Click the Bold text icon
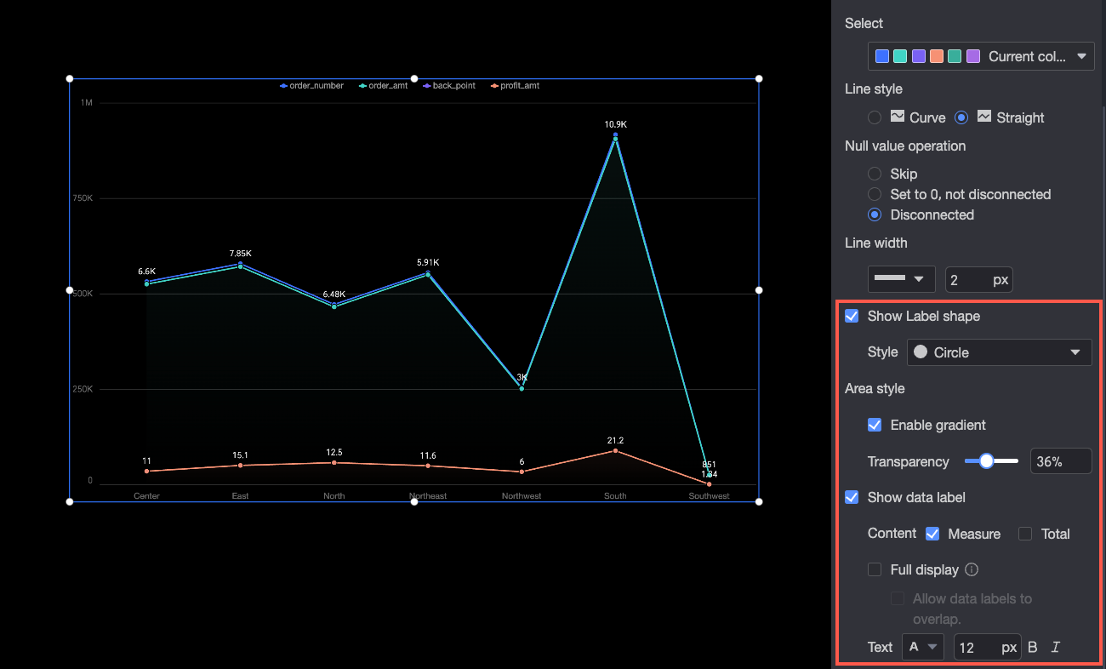The width and height of the screenshot is (1106, 669). 1033,647
